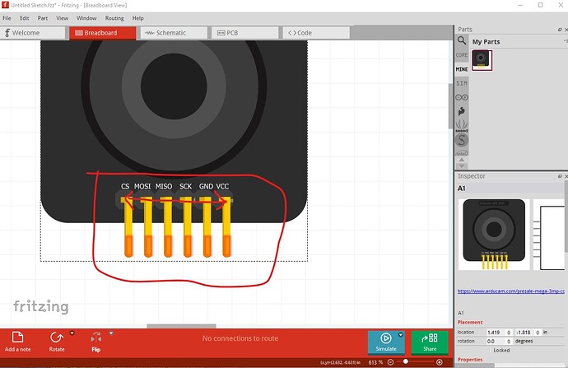
Task: Switch to the Breadboard tab
Action: click(103, 33)
